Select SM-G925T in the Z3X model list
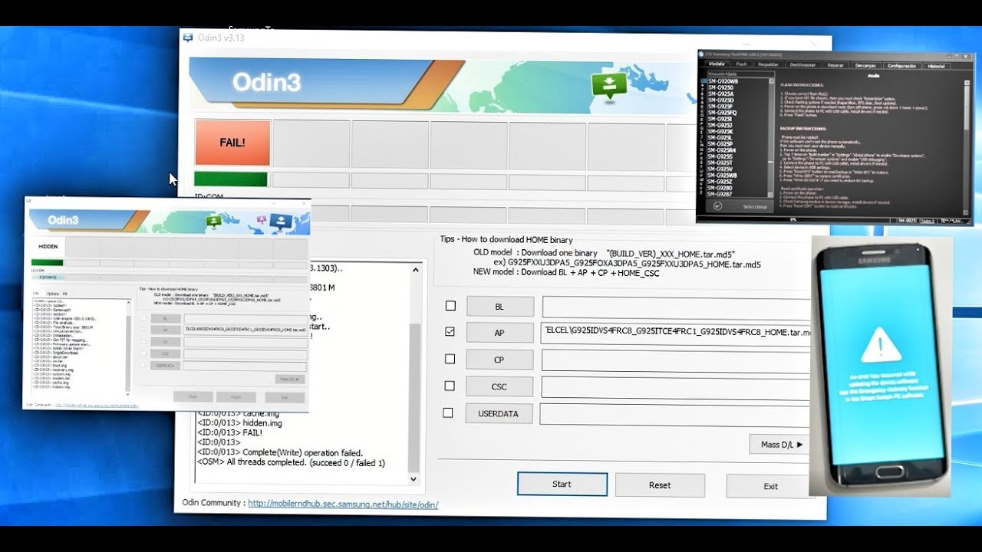This screenshot has width=982, height=552. [720, 163]
